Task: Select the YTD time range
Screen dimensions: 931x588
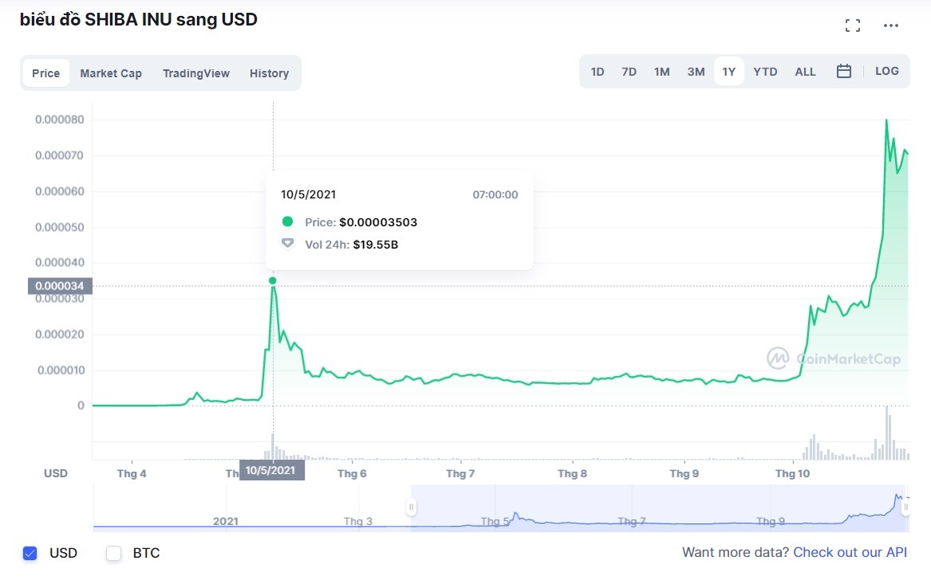Action: 765,71
